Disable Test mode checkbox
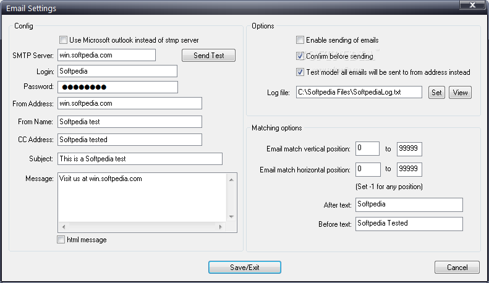Viewport: 489px width, 283px height. 300,72
